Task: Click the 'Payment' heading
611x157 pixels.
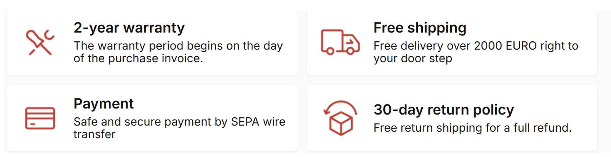Action: [x=103, y=104]
